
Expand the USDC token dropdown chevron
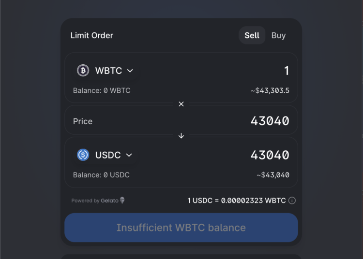tap(129, 155)
